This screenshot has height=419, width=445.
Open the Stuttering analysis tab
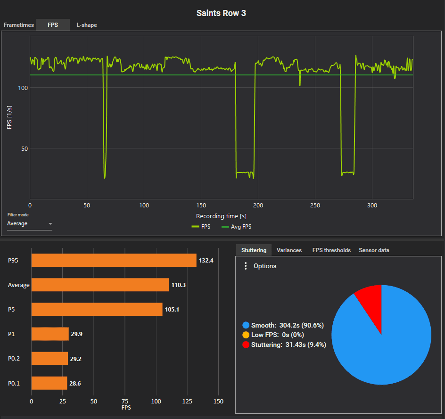click(x=254, y=250)
